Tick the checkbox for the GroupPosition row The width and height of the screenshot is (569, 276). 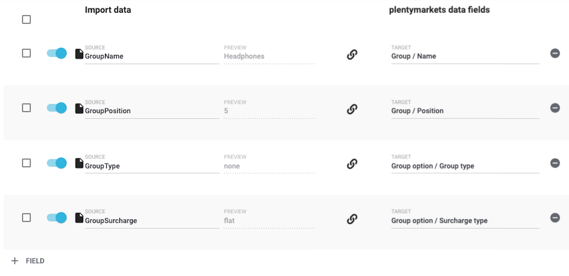26,108
